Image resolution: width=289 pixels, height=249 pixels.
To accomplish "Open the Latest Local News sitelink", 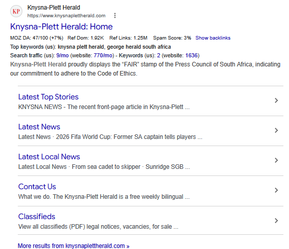I will click(49, 157).
